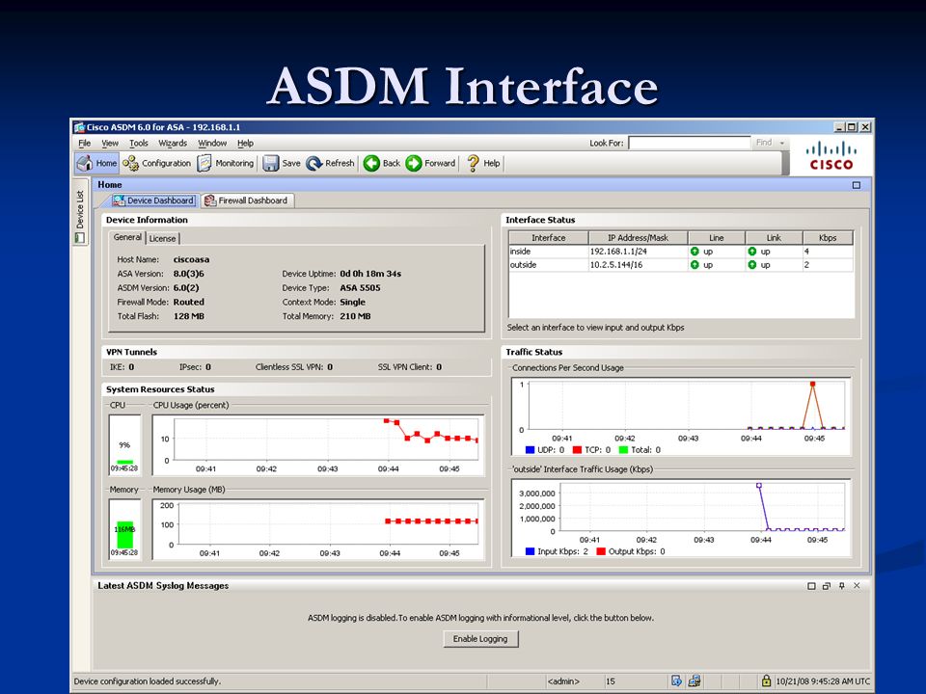Refresh the ASDM display
This screenshot has width=926, height=694.
coord(331,163)
